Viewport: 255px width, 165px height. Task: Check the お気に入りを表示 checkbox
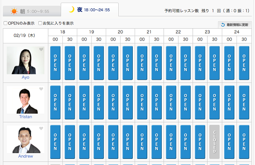pyautogui.click(x=40, y=23)
